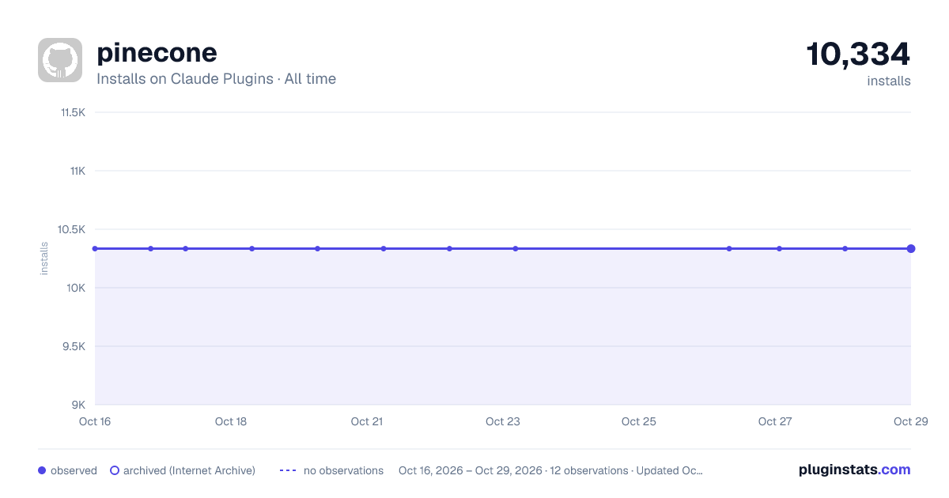Image resolution: width=949 pixels, height=498 pixels.
Task: Open the pluginstats.com link
Action: point(854,470)
